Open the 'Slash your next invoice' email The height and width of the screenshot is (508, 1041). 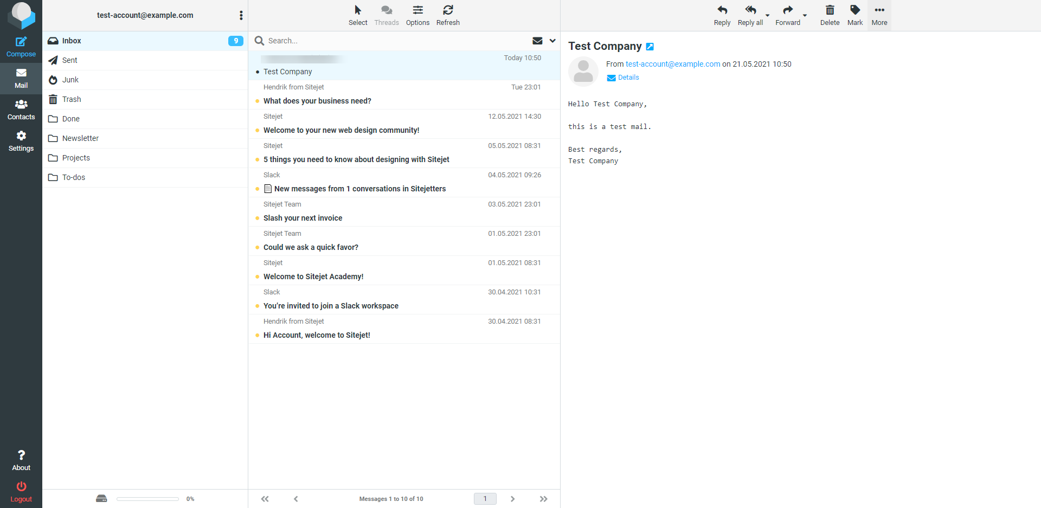click(x=303, y=218)
